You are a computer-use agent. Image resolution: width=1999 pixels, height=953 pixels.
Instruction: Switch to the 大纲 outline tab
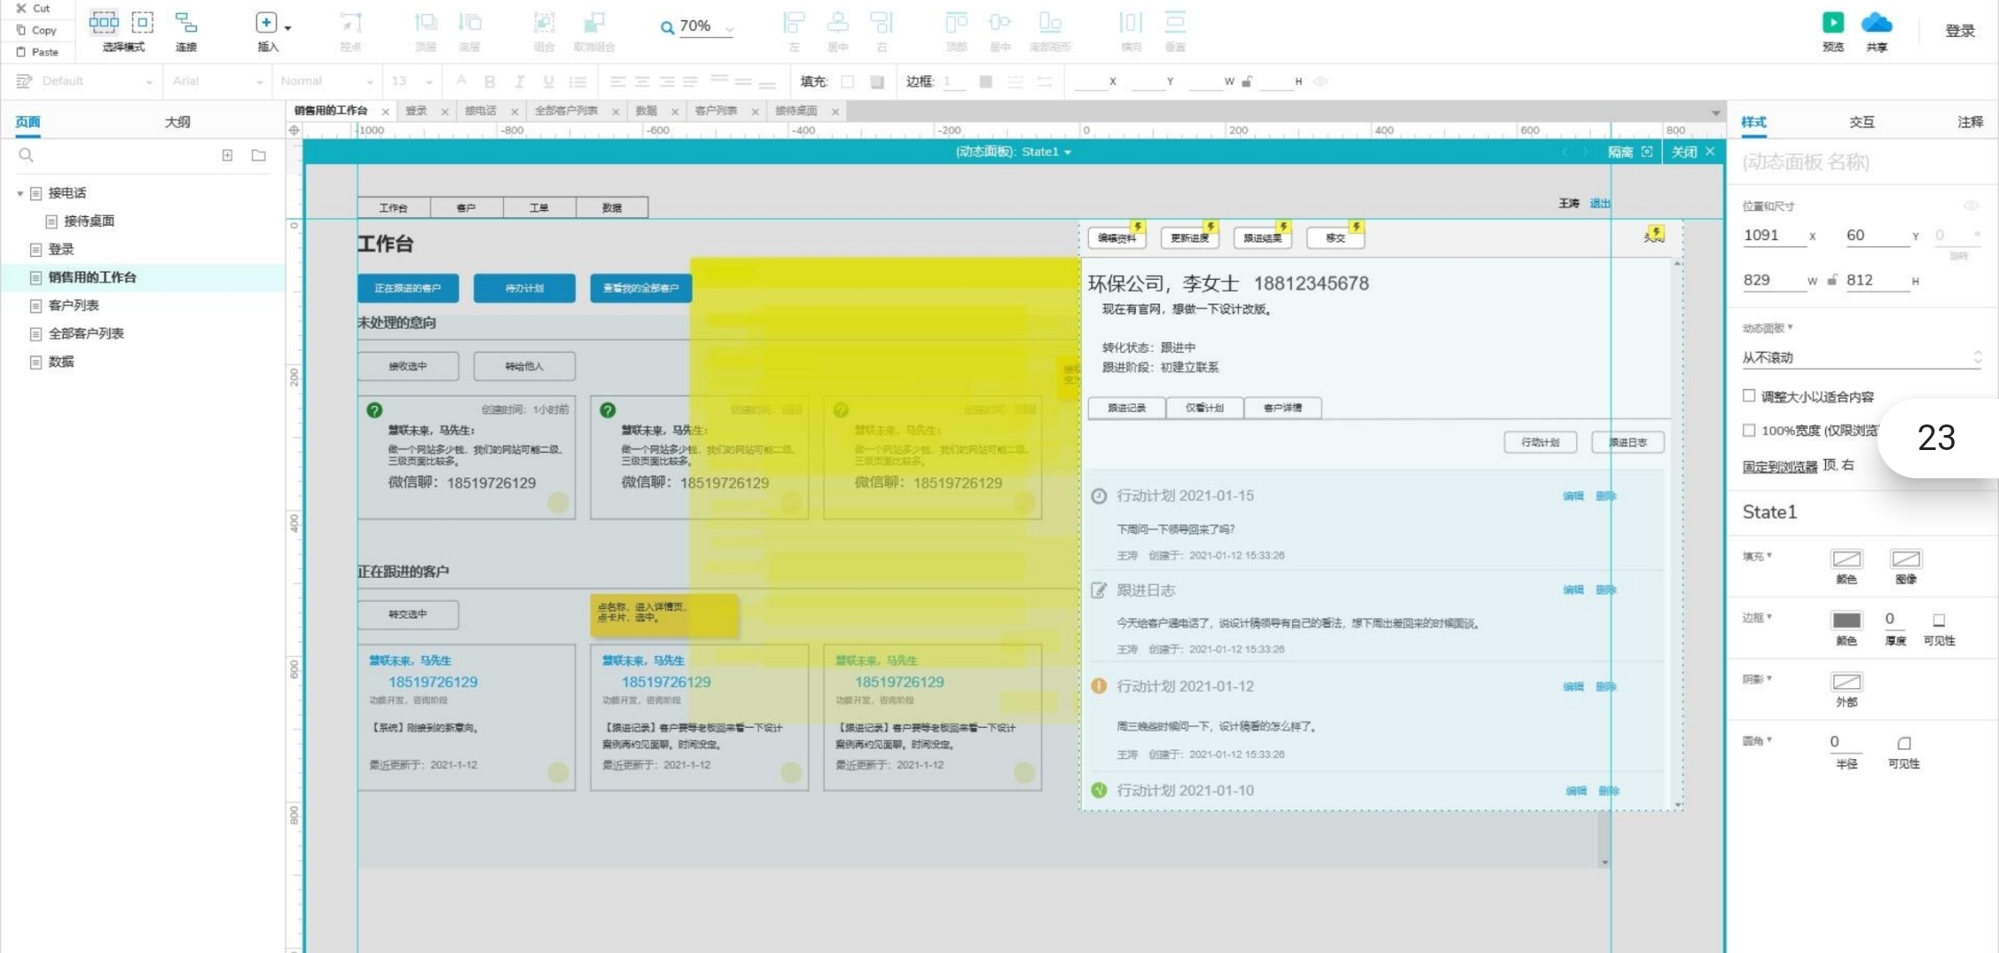click(177, 122)
